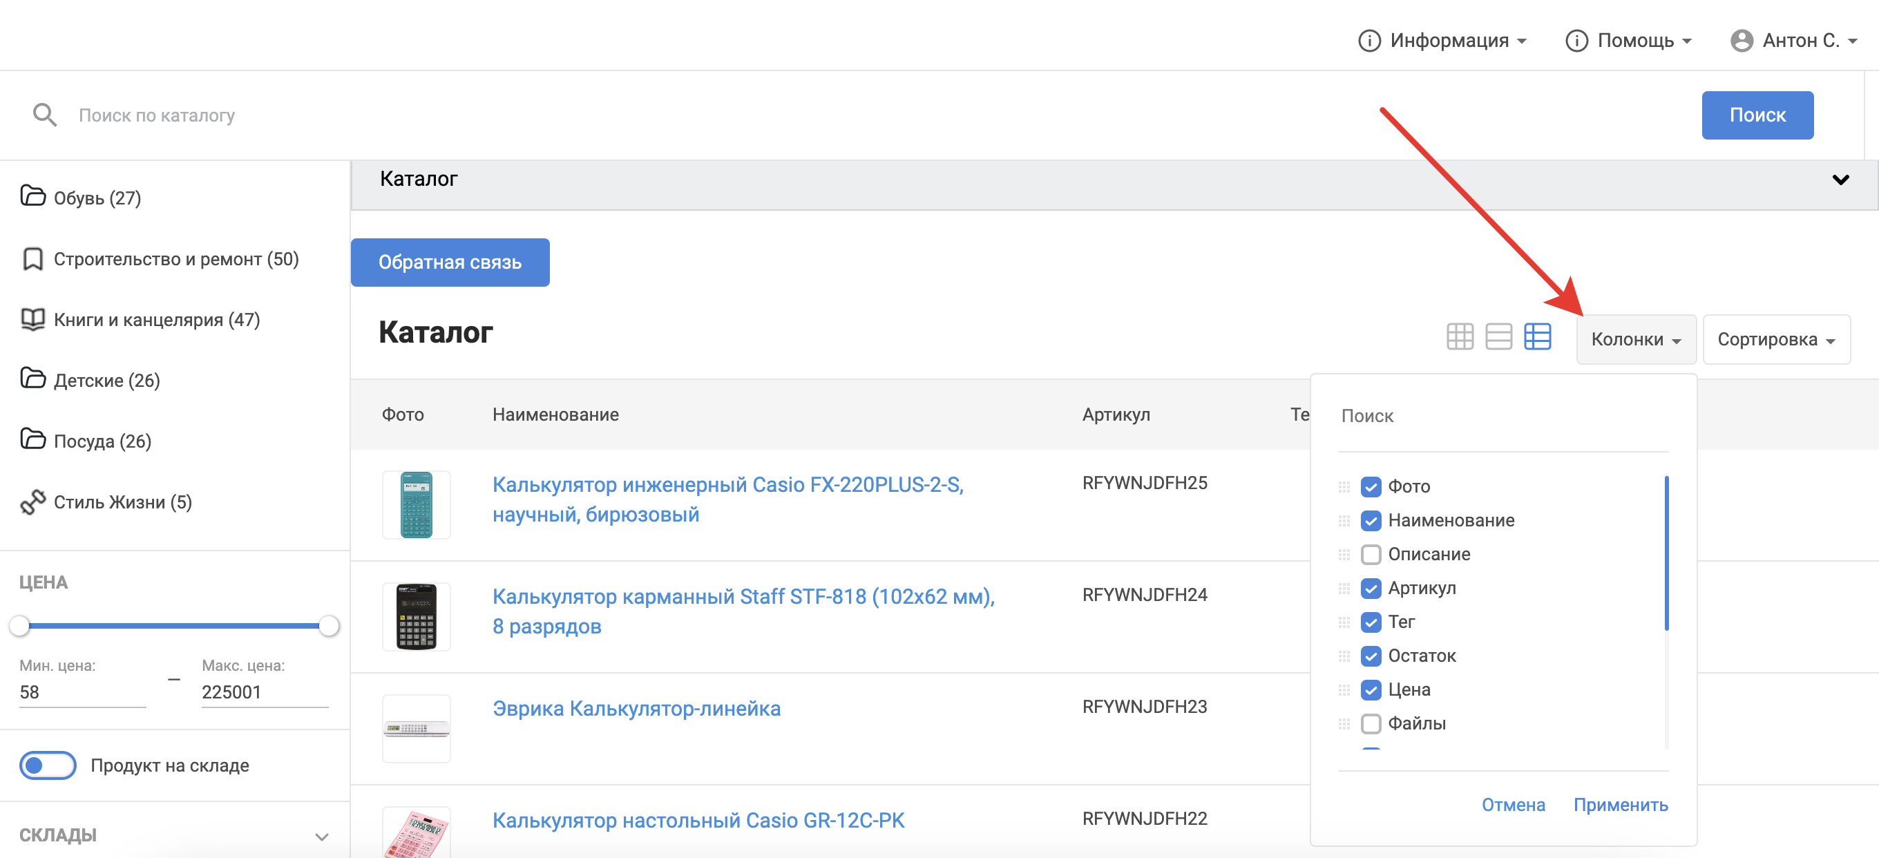Expand the Склады filter section

click(322, 836)
